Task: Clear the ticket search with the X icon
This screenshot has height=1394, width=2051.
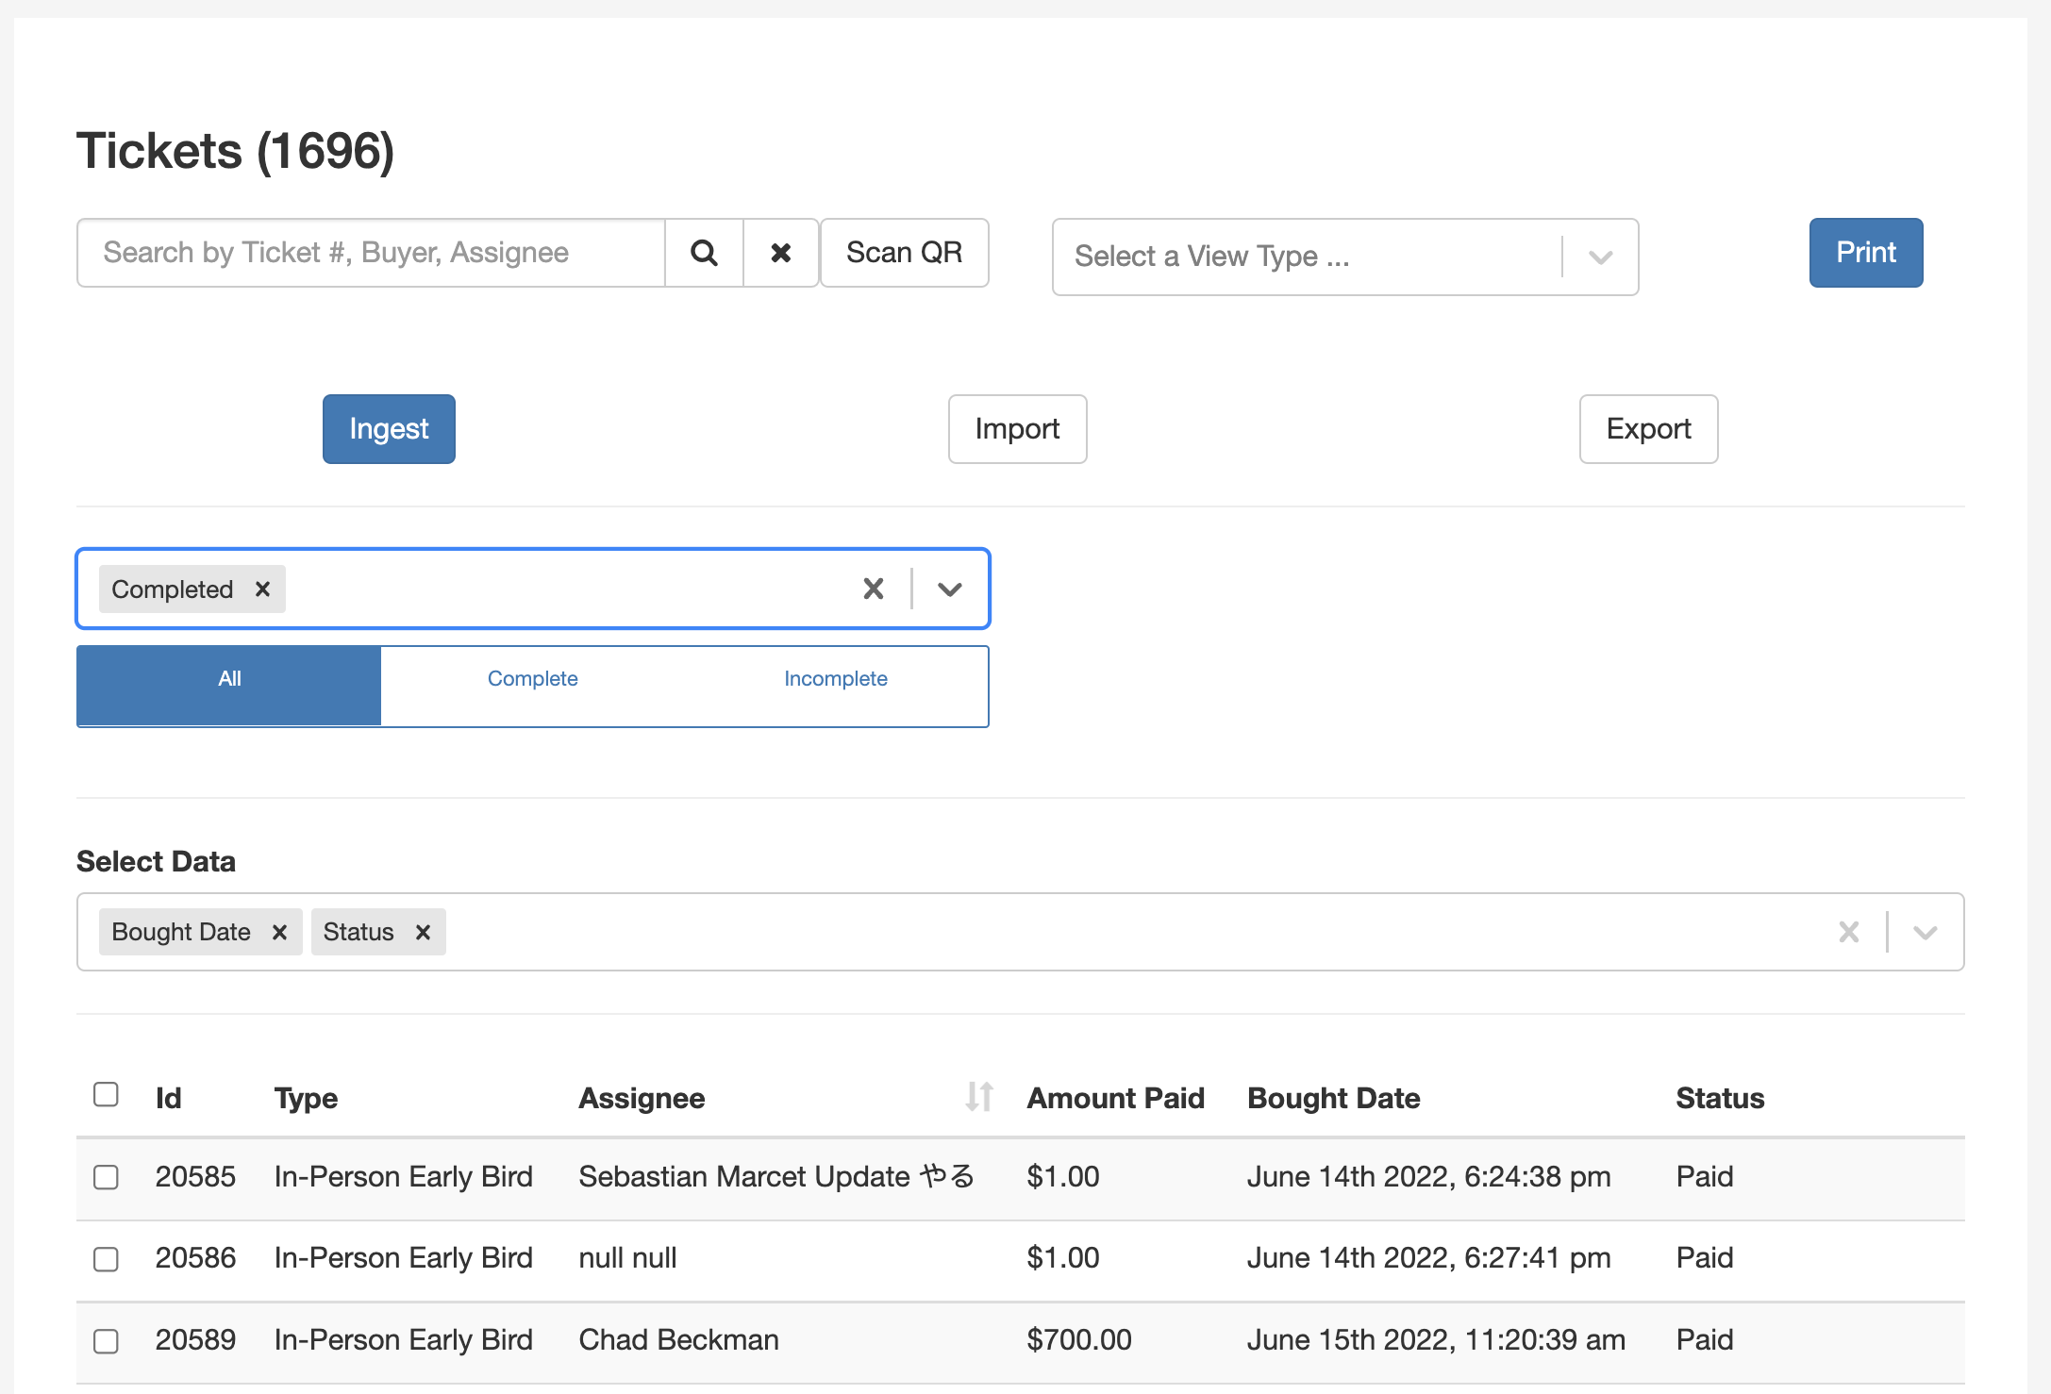Action: coord(780,253)
